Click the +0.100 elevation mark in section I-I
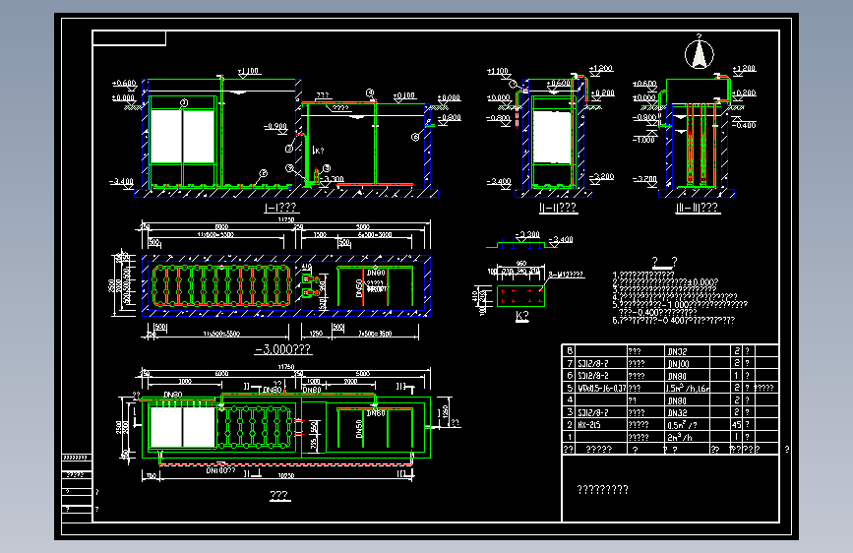 (404, 95)
